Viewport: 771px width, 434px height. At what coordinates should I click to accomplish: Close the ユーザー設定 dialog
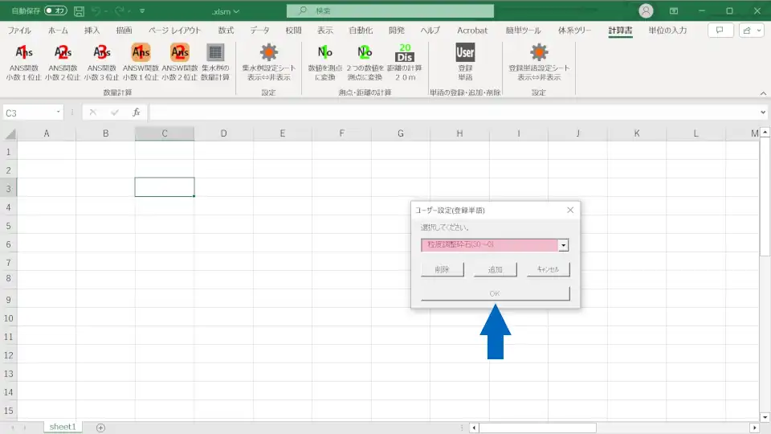coord(570,210)
